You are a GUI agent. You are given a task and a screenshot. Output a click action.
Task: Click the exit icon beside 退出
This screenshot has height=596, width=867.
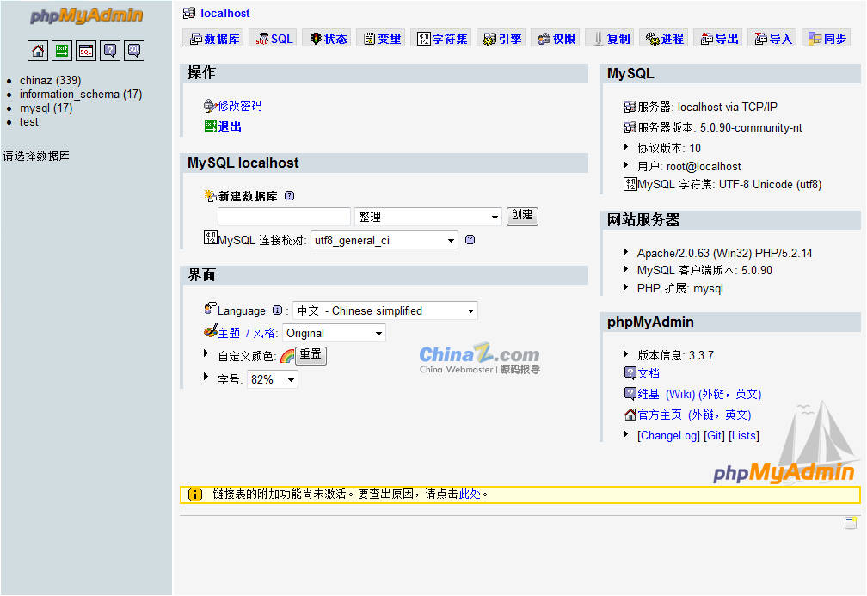coord(211,126)
